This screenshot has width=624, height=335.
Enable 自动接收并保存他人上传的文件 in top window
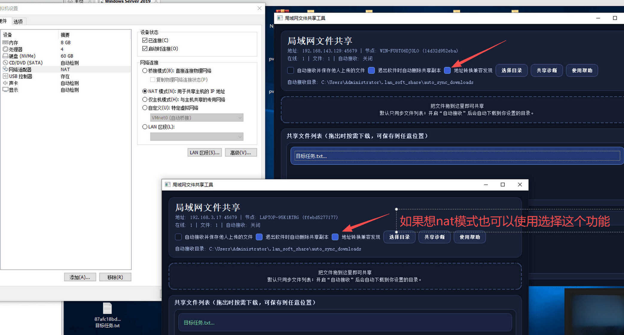tap(290, 70)
